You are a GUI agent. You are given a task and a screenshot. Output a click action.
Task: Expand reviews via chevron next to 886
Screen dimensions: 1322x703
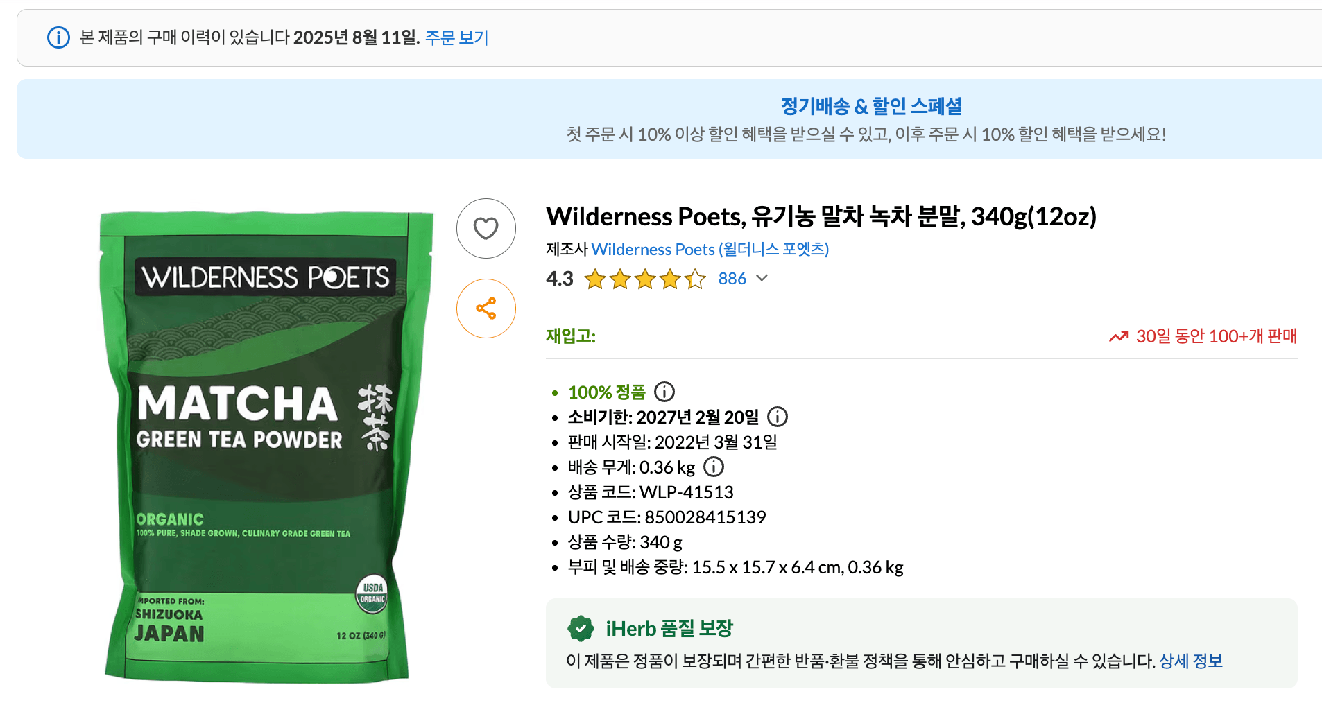tap(763, 279)
